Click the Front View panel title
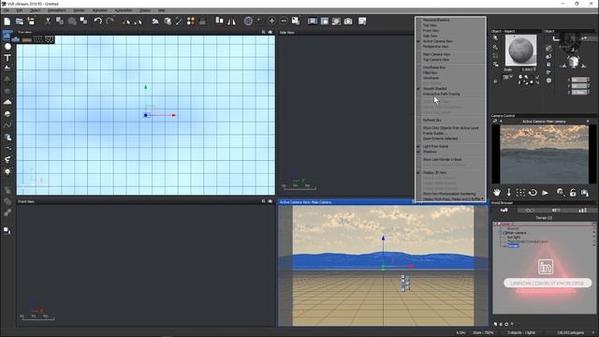This screenshot has height=337, width=599. [26, 201]
